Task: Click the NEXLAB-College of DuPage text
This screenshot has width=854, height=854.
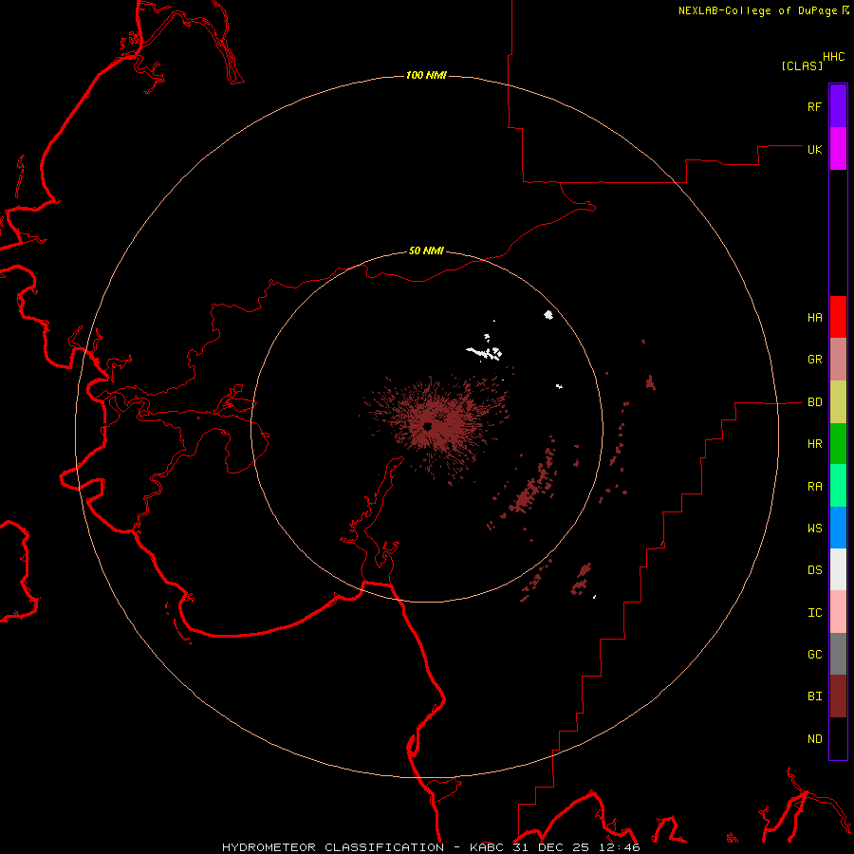Action: (757, 10)
